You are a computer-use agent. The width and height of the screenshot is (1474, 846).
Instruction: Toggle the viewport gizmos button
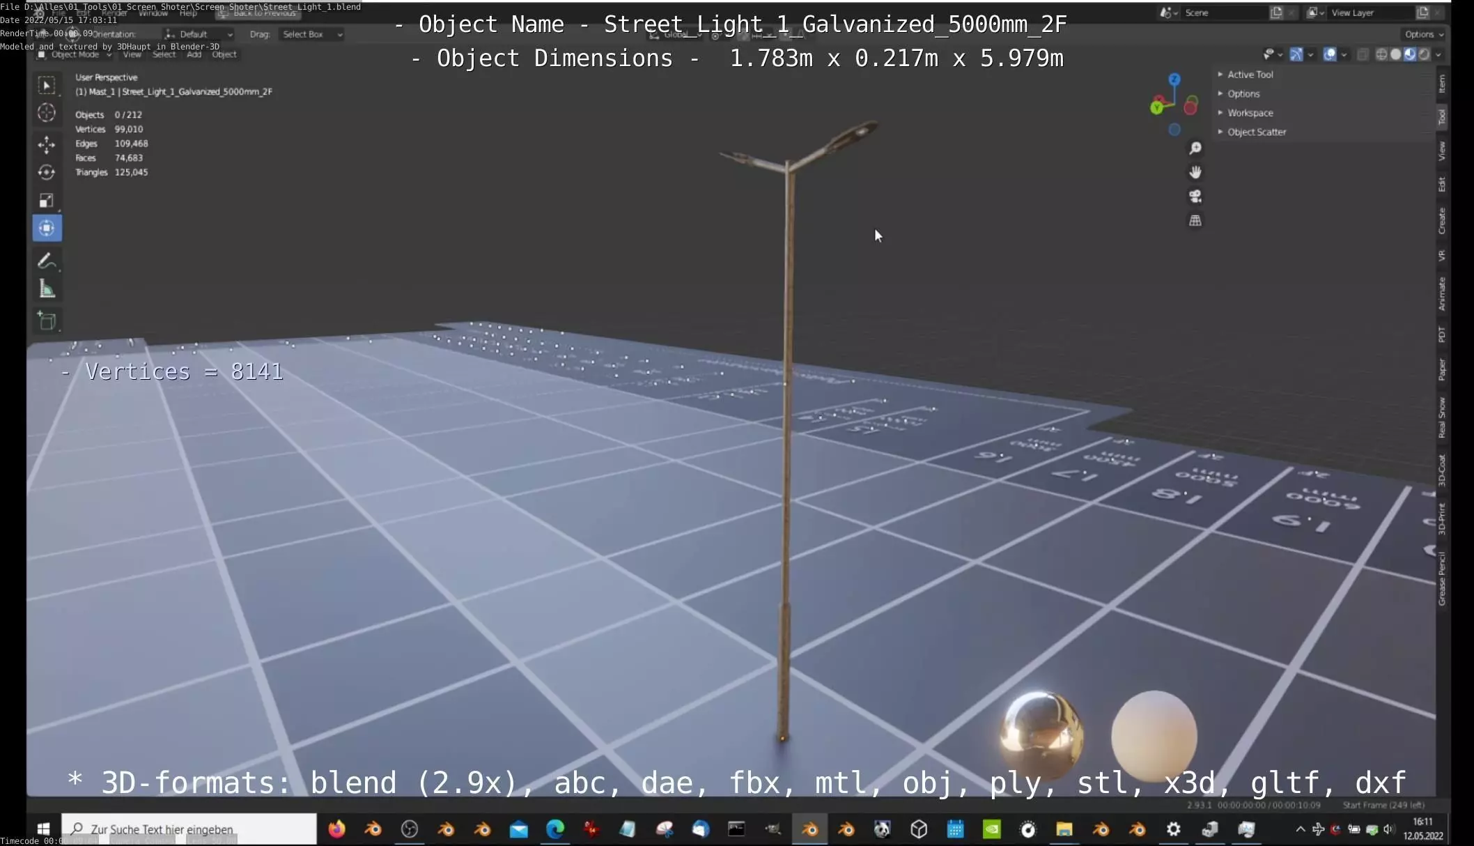click(1296, 54)
